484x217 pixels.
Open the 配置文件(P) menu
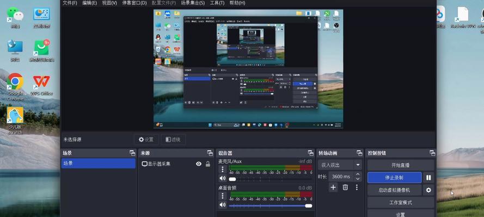tap(164, 3)
